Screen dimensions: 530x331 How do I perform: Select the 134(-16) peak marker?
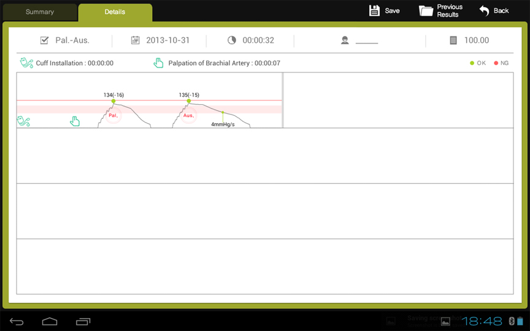[x=113, y=101]
